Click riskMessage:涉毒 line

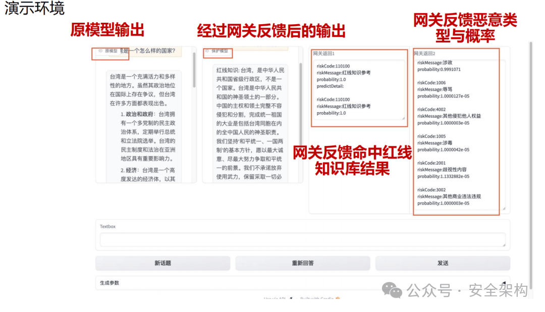[x=434, y=143]
